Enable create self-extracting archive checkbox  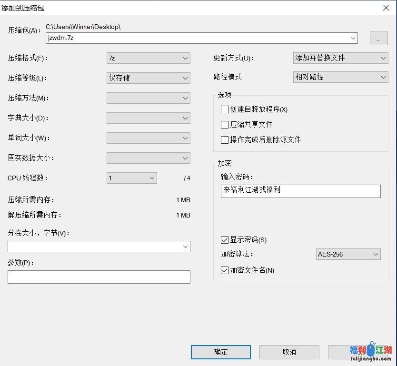(225, 109)
